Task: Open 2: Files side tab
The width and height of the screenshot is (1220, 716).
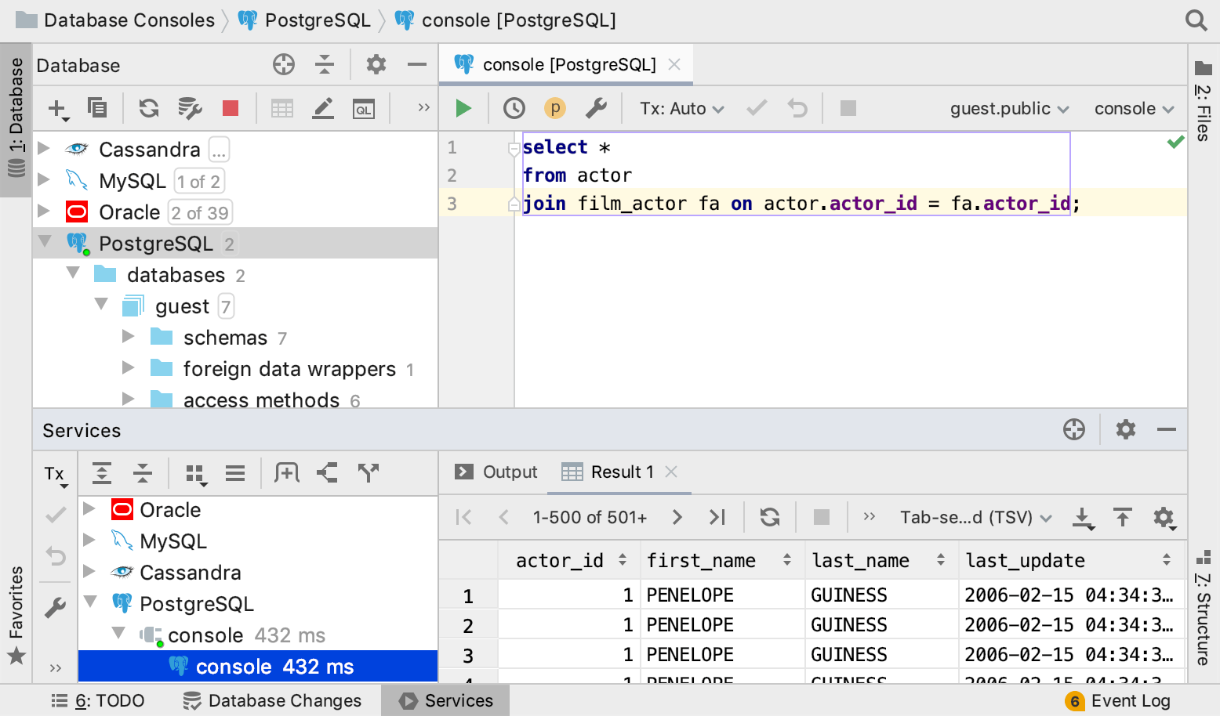Action: click(1204, 102)
